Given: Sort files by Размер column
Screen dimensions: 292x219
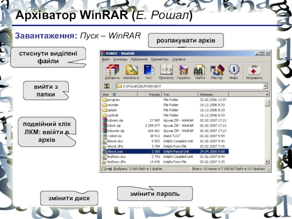Looking at the screenshot, I should click(x=154, y=94).
